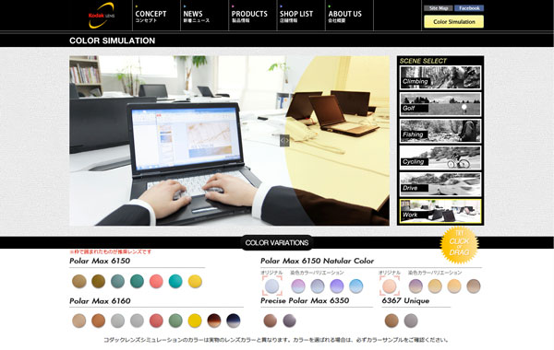Screen dimensions: 554x350
Task: Select the Golf scene thumbnail
Action: [x=440, y=104]
